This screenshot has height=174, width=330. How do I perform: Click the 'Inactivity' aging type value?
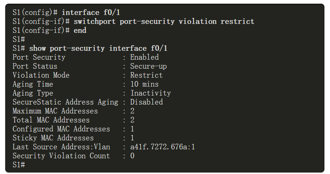pyautogui.click(x=150, y=93)
